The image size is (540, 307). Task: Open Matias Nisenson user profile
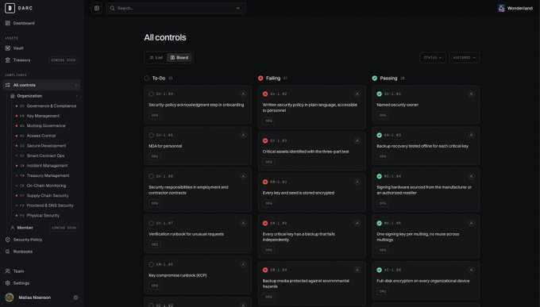coord(34,297)
